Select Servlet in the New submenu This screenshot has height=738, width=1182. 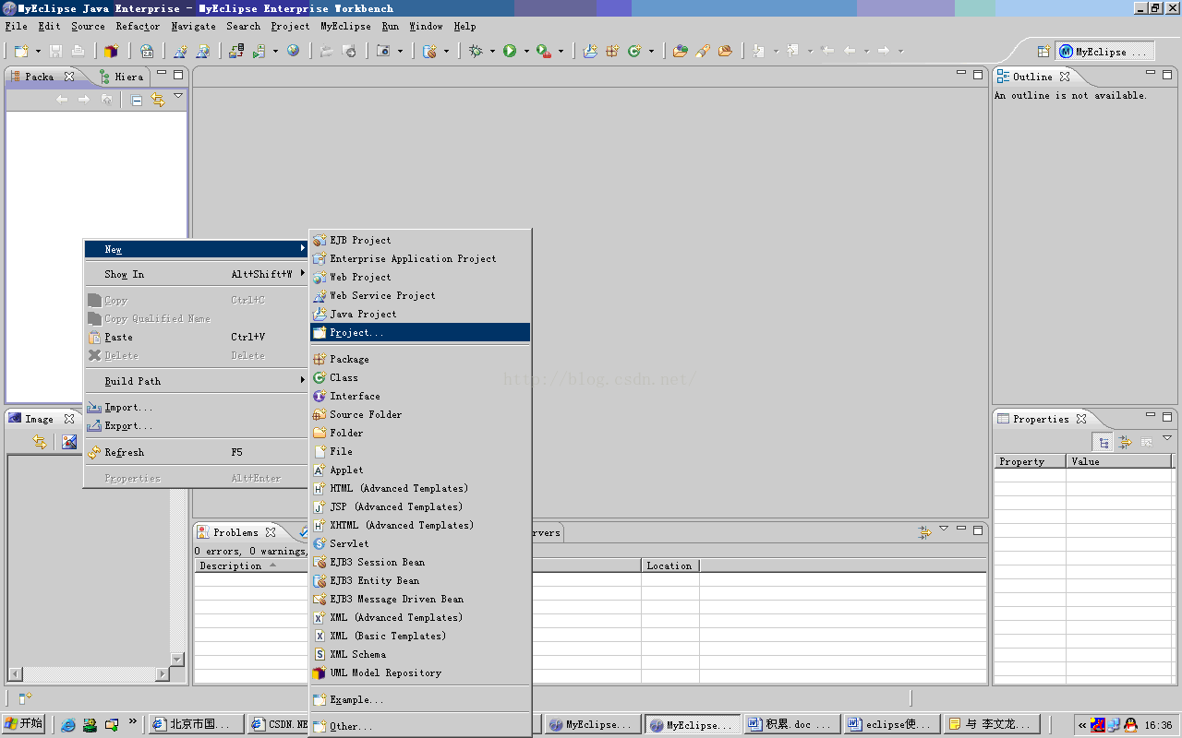click(x=420, y=543)
